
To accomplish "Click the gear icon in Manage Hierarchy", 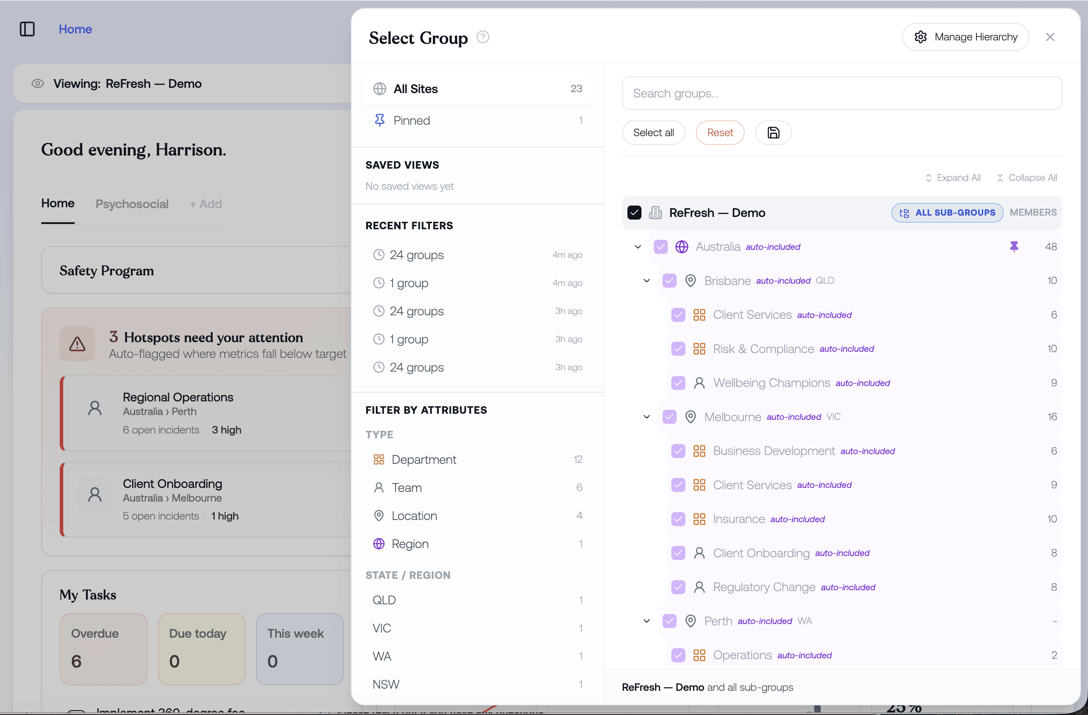I will coord(920,37).
